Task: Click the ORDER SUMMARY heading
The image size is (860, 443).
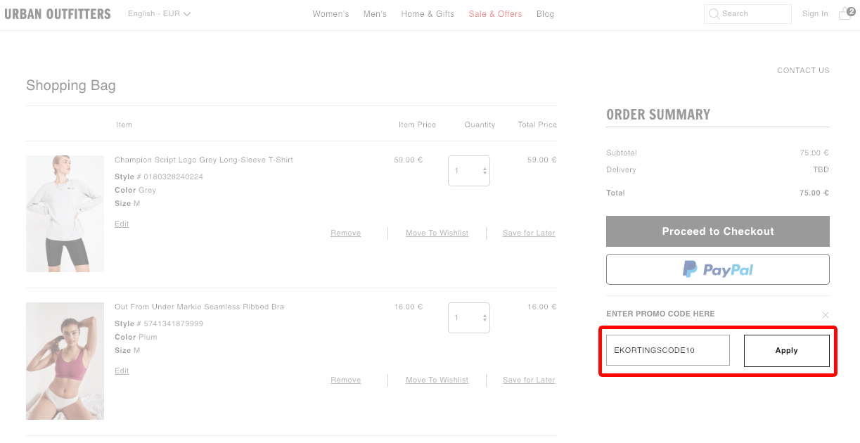Action: (x=658, y=115)
